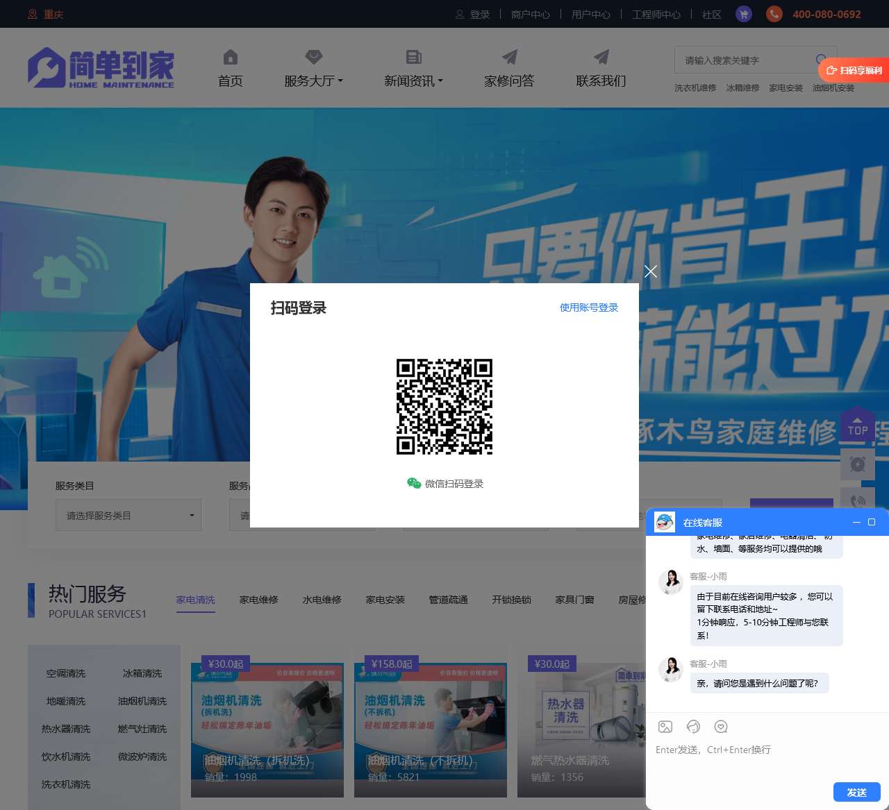Click the 微信 WeChat icon below QR code
This screenshot has width=889, height=810.
tap(415, 483)
